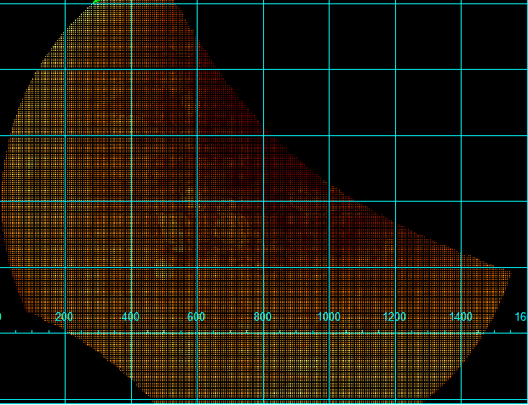Click the horizontal axis line below 800 label
This screenshot has height=405, width=528.
[262, 333]
